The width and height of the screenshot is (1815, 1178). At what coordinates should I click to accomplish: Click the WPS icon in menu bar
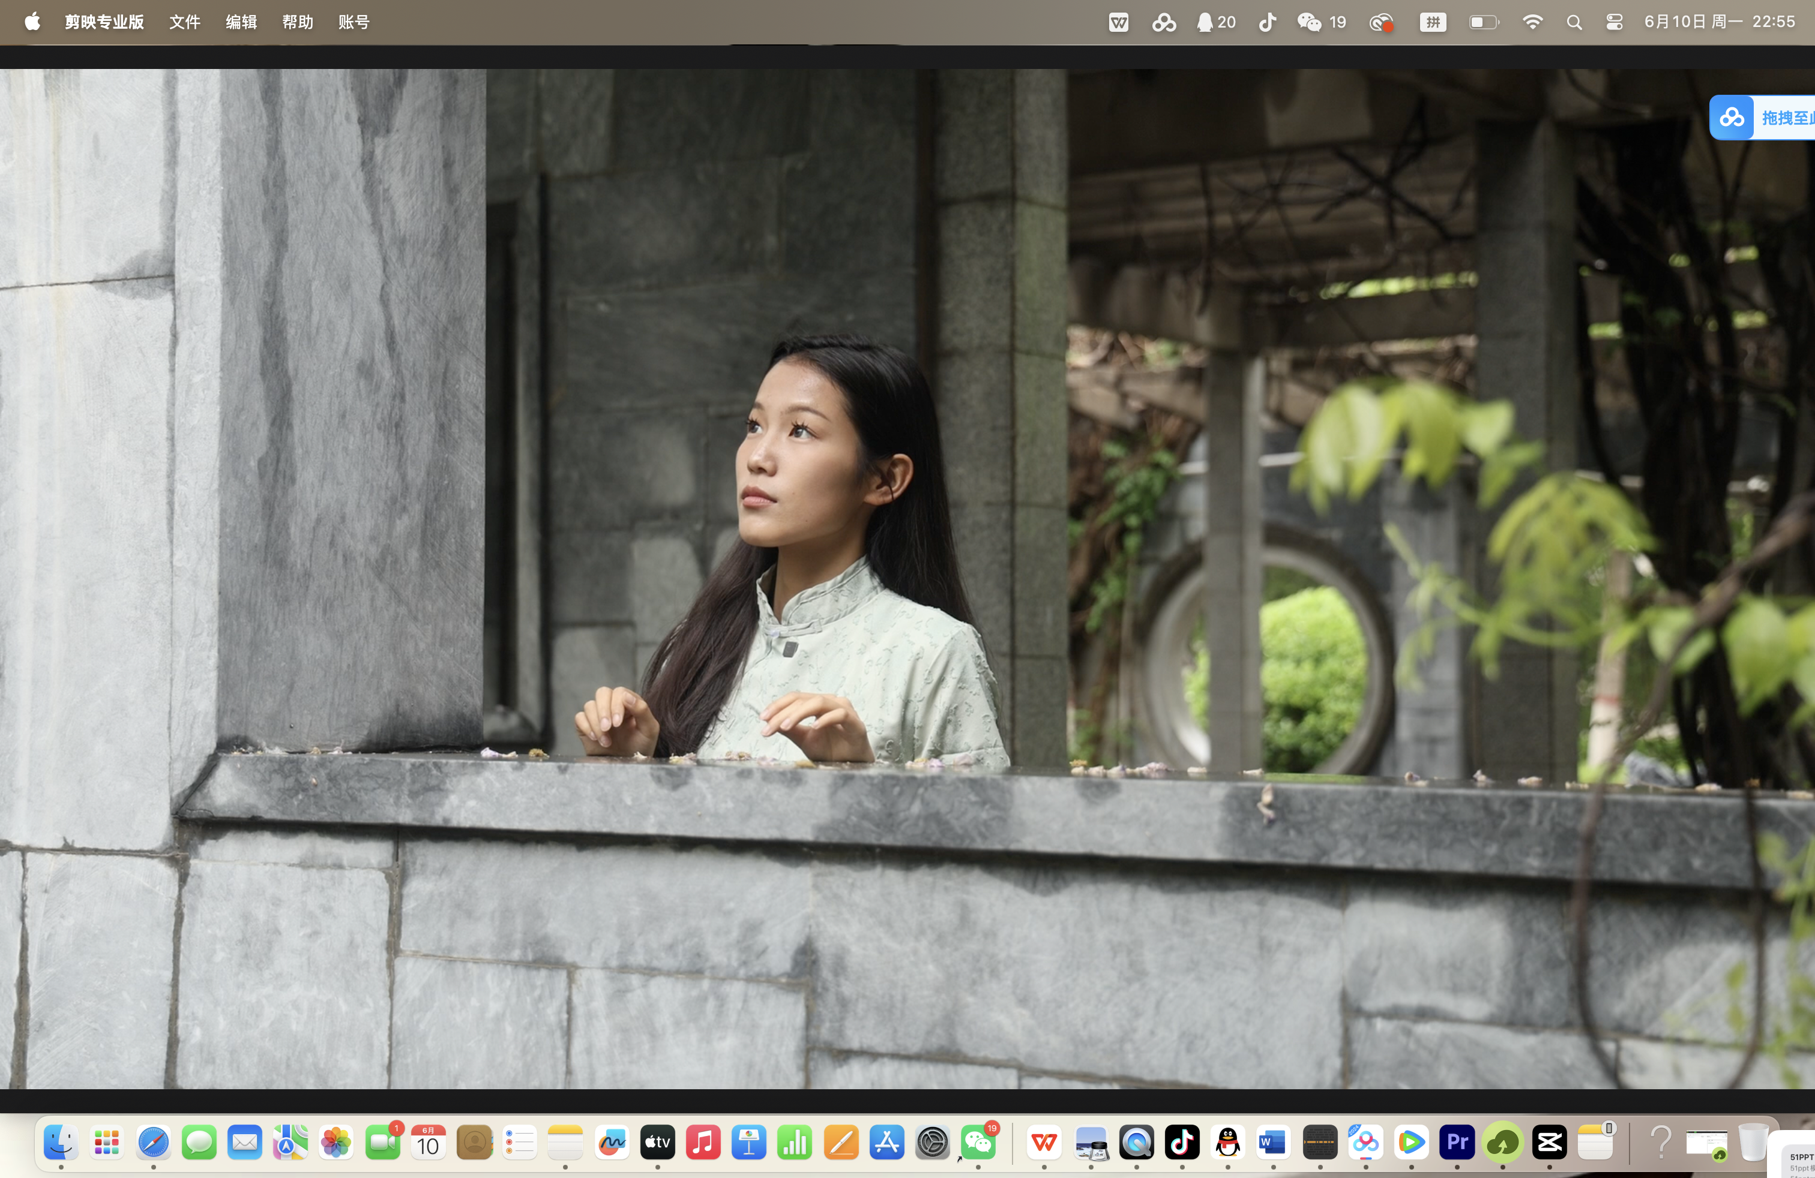click(x=1119, y=23)
